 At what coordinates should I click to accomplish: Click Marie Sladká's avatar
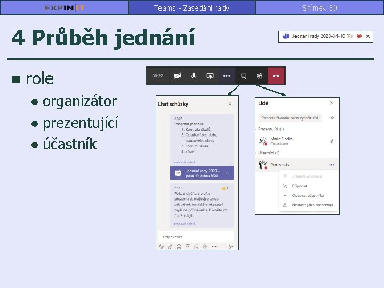[x=263, y=141]
